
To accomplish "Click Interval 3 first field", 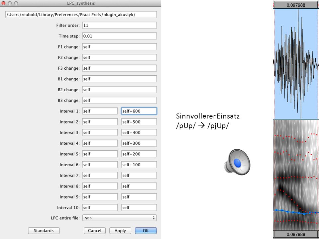I will pyautogui.click(x=100, y=132).
